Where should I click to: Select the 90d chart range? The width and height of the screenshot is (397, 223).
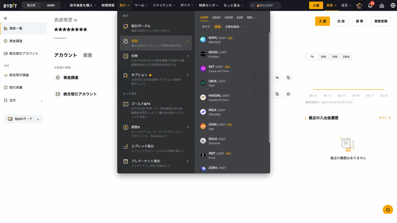pyautogui.click(x=335, y=57)
